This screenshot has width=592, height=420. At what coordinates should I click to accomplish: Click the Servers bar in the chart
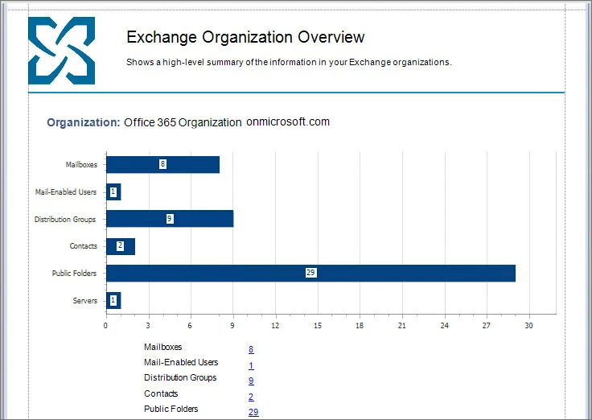pyautogui.click(x=113, y=300)
